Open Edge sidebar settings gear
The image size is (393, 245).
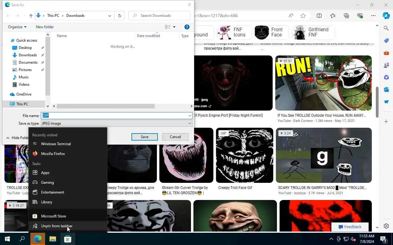[x=386, y=226]
